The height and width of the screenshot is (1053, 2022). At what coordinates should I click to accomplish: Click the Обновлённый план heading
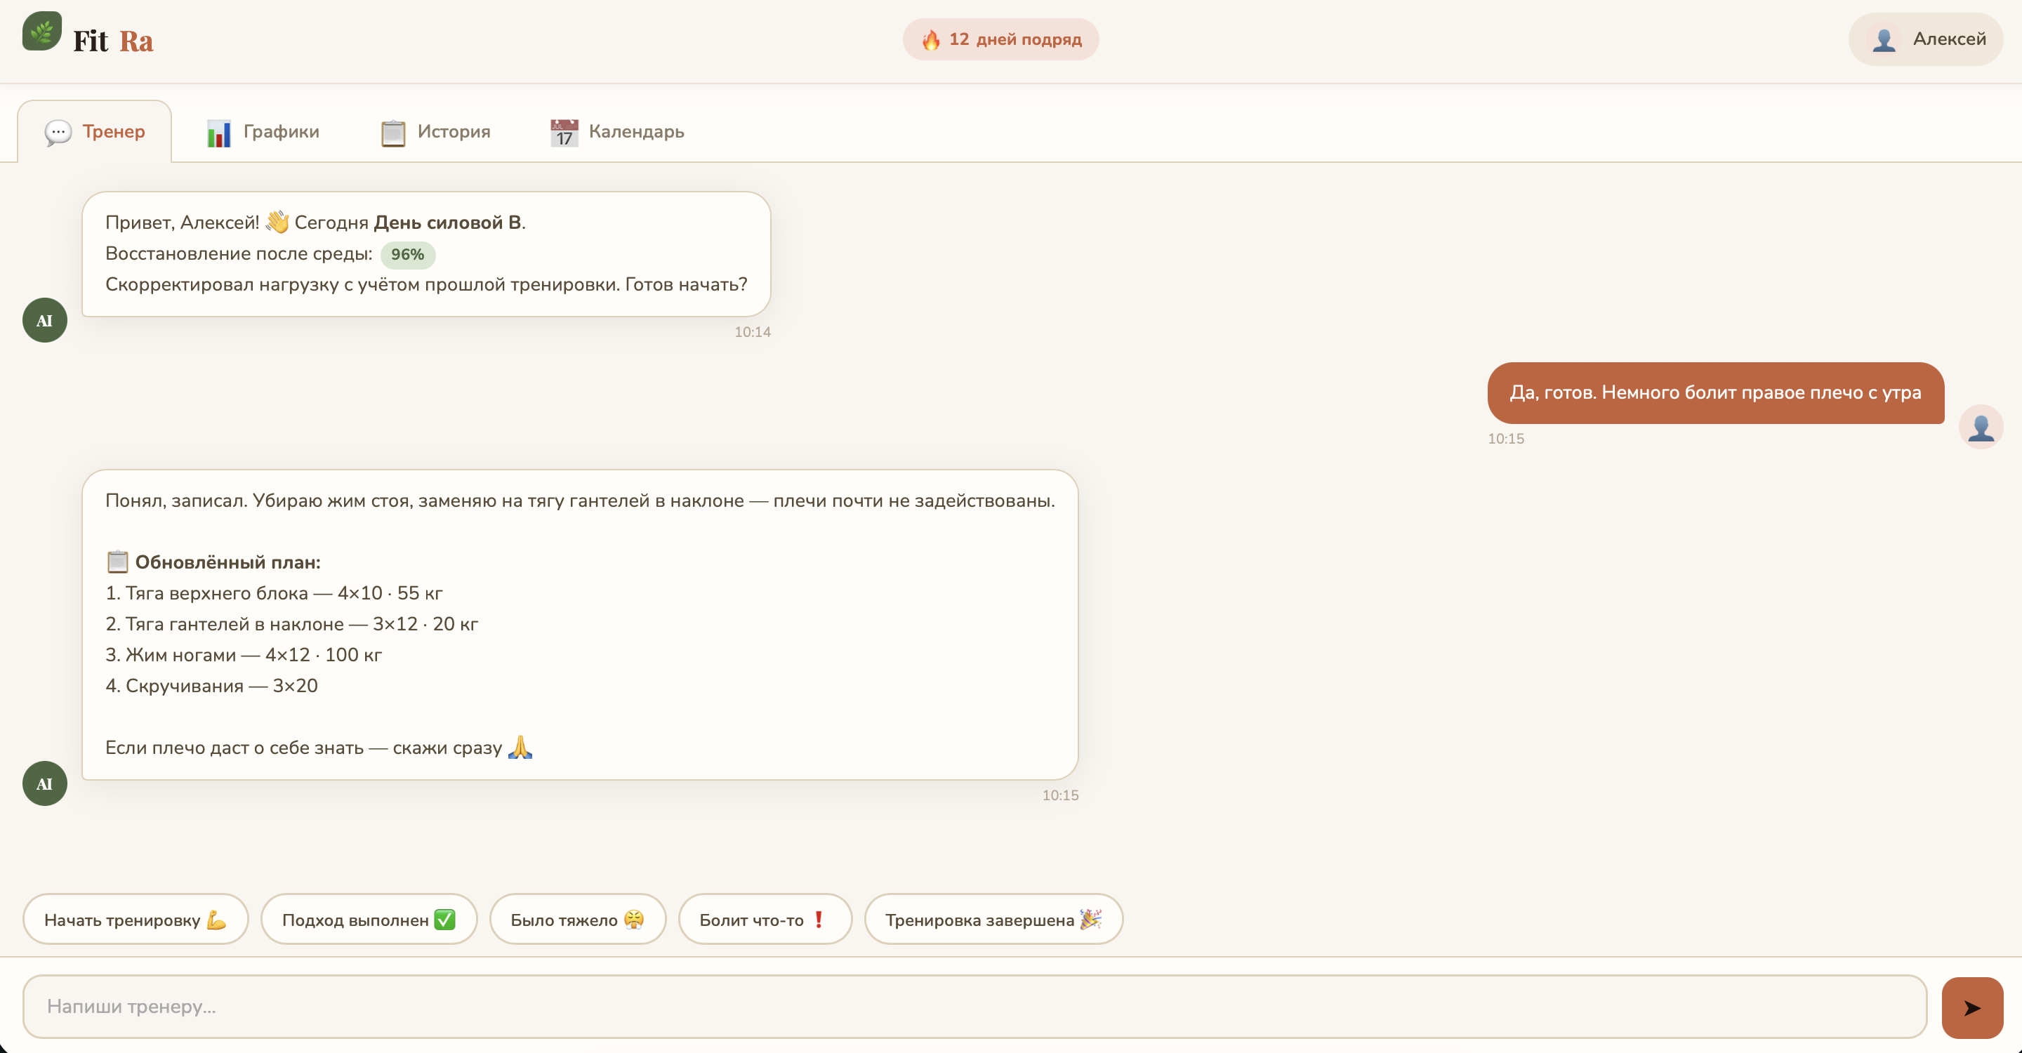coord(227,562)
